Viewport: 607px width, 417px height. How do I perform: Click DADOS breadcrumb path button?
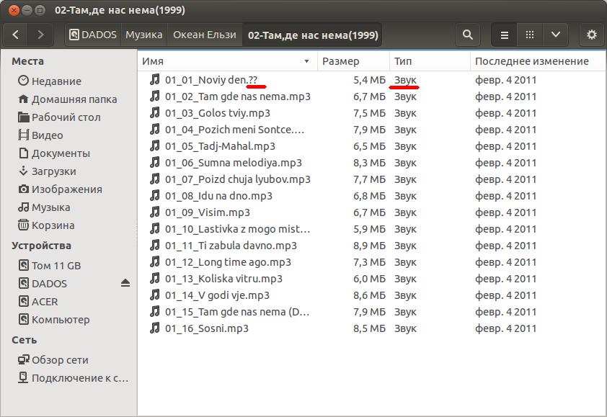pyautogui.click(x=94, y=35)
